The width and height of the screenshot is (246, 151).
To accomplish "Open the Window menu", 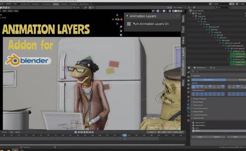I will click(9, 4).
